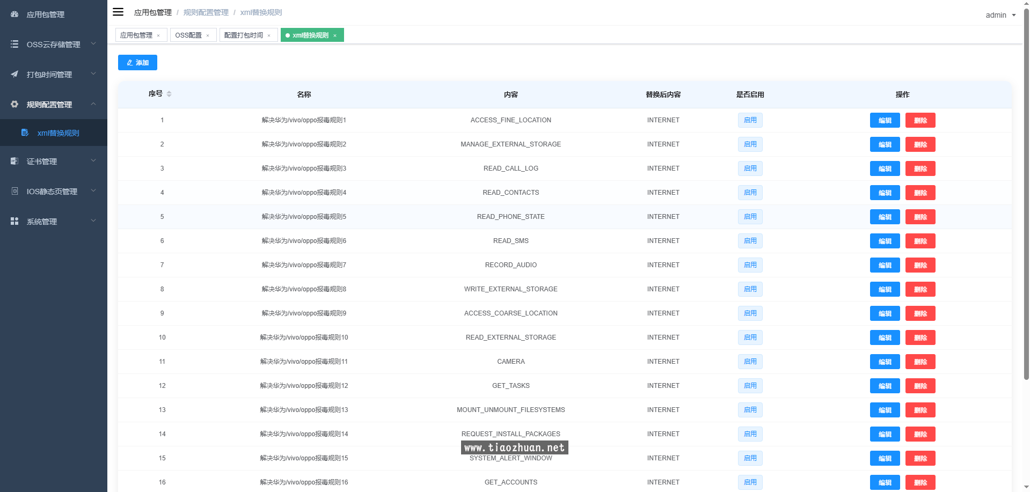This screenshot has width=1030, height=492.
Task: Sort the table by 序号 column
Action: point(169,94)
